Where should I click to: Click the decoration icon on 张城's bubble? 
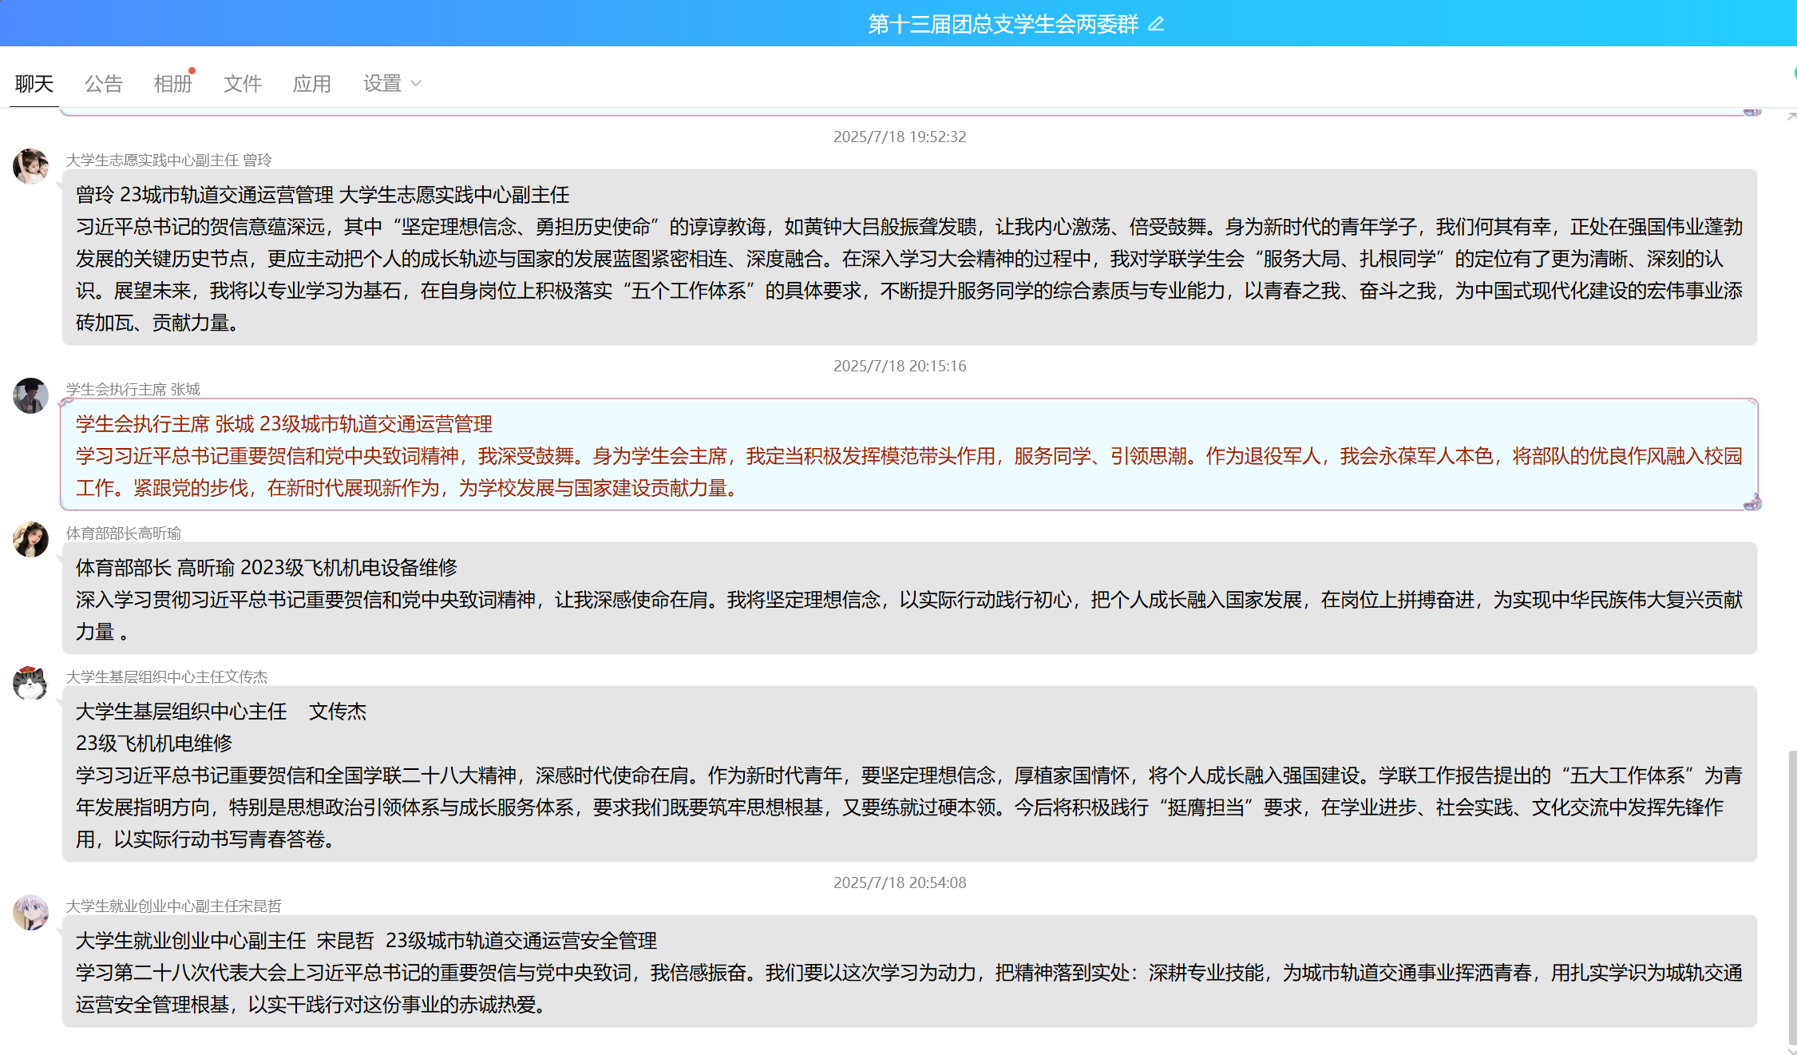click(x=1752, y=503)
